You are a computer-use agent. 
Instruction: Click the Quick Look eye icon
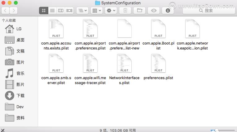pyautogui.click(x=154, y=11)
